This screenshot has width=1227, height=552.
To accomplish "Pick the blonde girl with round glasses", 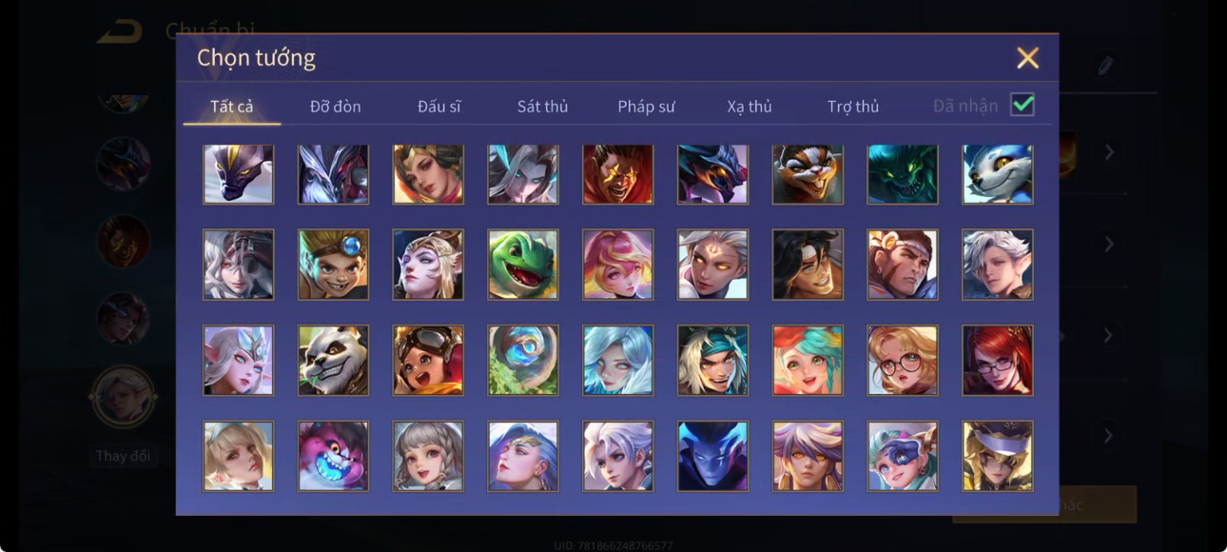I will coord(903,361).
